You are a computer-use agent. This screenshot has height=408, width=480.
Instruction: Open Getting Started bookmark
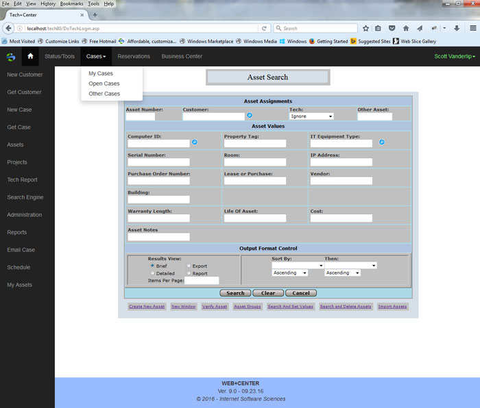pos(328,41)
